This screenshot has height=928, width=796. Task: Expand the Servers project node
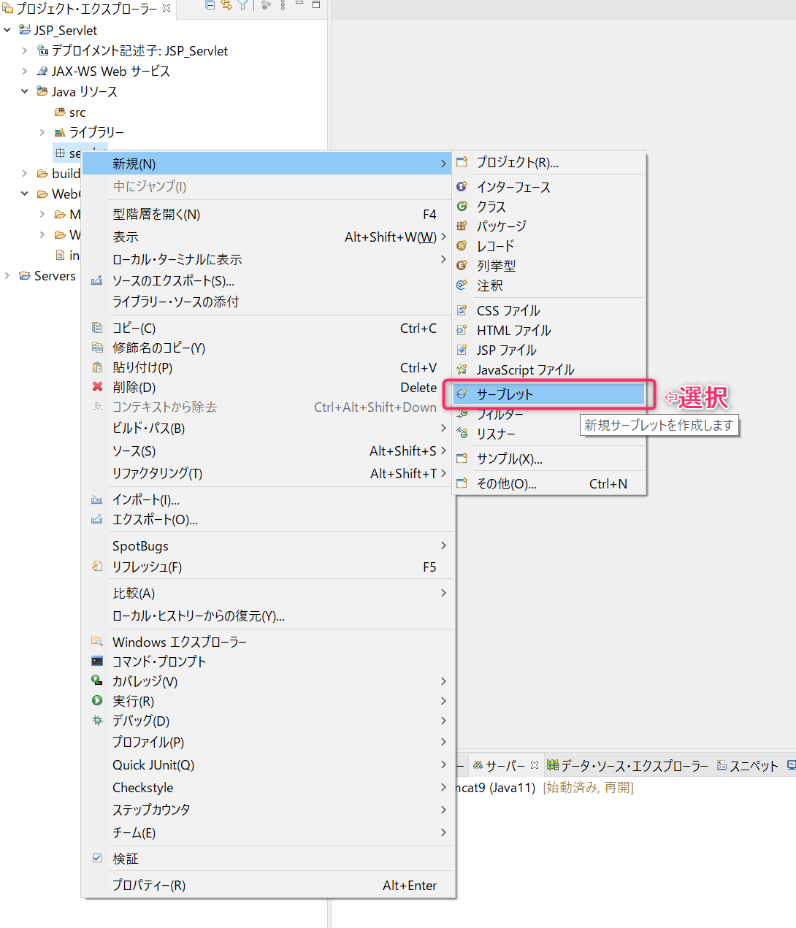[x=7, y=275]
